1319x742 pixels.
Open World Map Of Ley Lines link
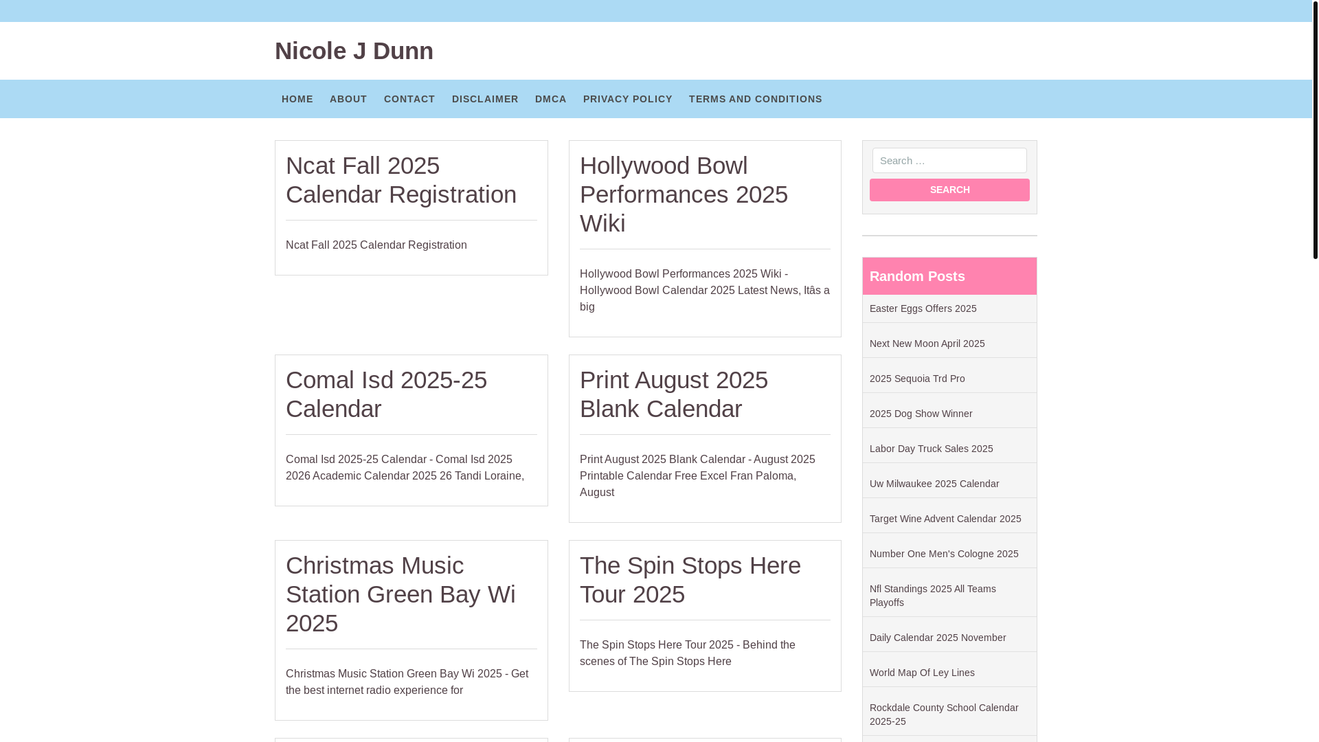pos(922,673)
